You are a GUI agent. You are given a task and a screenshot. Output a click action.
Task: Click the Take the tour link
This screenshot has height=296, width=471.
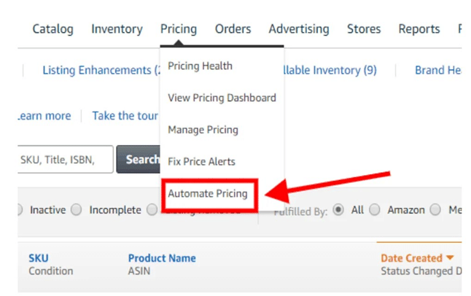125,116
